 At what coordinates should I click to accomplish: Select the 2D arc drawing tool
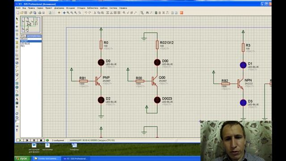coord(17,91)
